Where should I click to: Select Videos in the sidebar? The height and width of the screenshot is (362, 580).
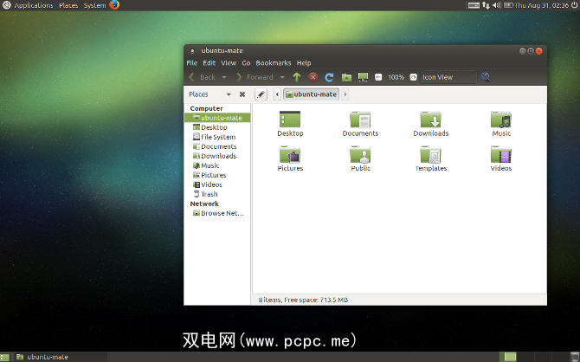217,184
